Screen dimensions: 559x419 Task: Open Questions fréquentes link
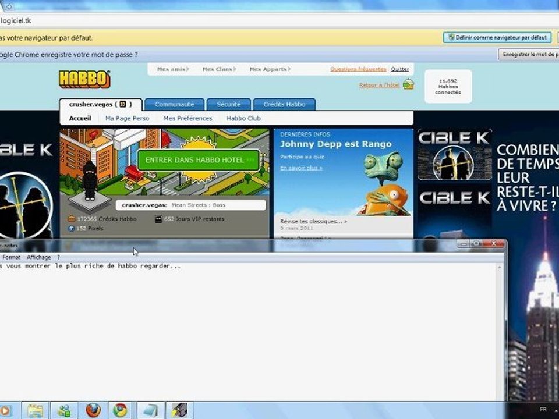point(358,69)
